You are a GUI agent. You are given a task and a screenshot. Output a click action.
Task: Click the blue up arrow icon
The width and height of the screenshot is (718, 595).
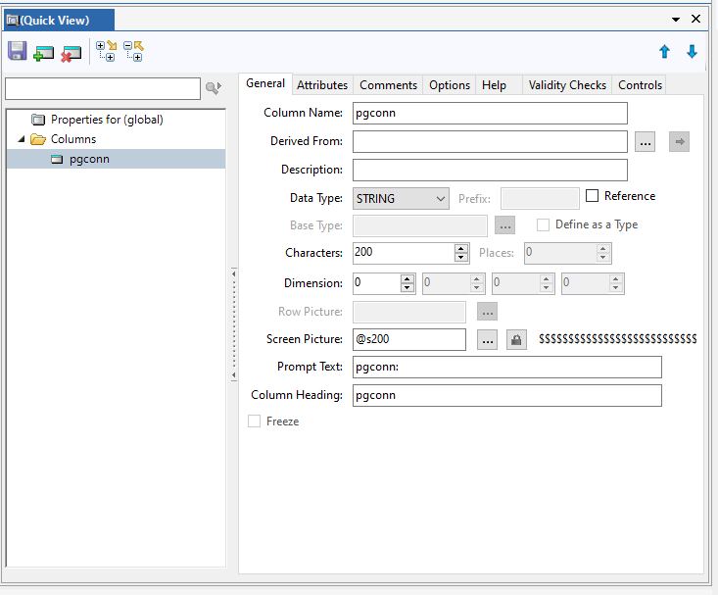coord(664,52)
